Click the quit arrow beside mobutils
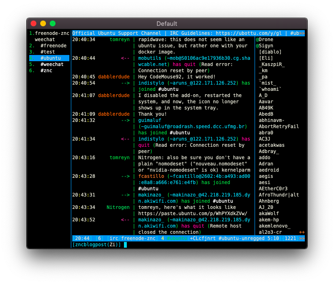 125,58
